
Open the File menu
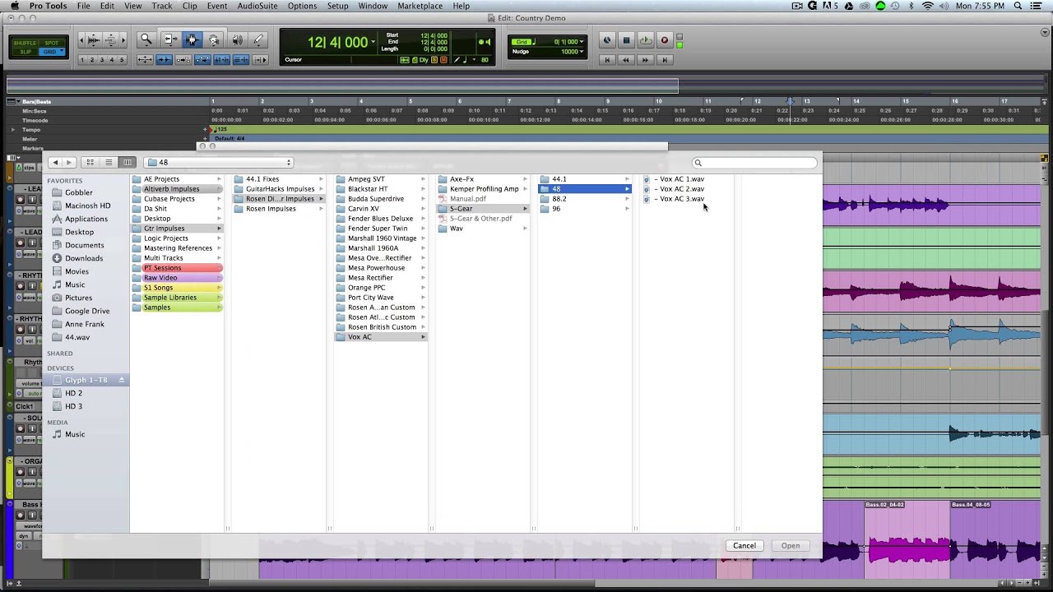pos(84,6)
